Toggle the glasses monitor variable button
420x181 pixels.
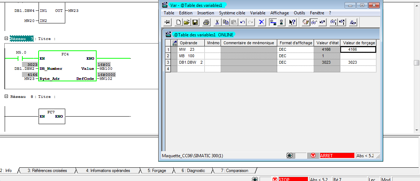coord(314,22)
